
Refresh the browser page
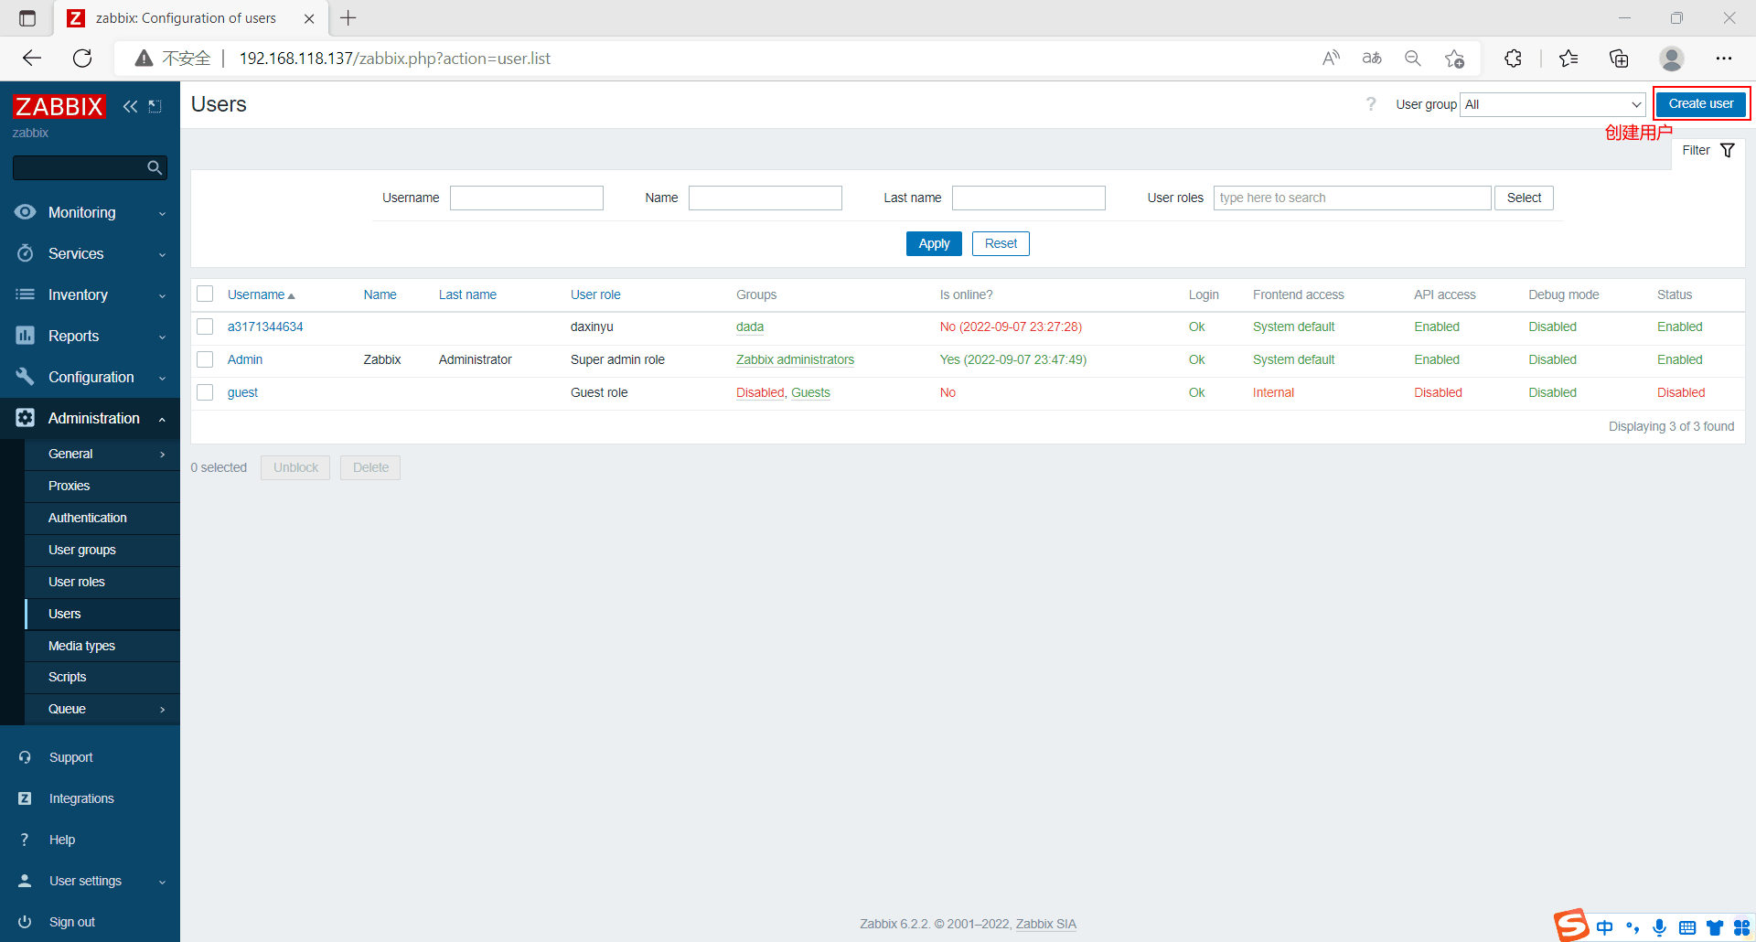pos(82,59)
